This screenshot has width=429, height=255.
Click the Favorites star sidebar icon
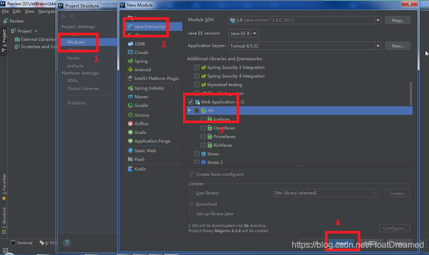[x=4, y=198]
